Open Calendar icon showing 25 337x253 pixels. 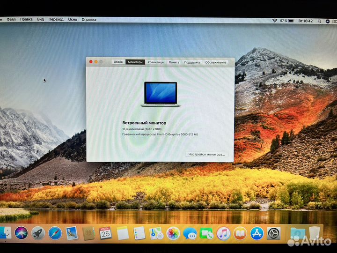click(105, 233)
